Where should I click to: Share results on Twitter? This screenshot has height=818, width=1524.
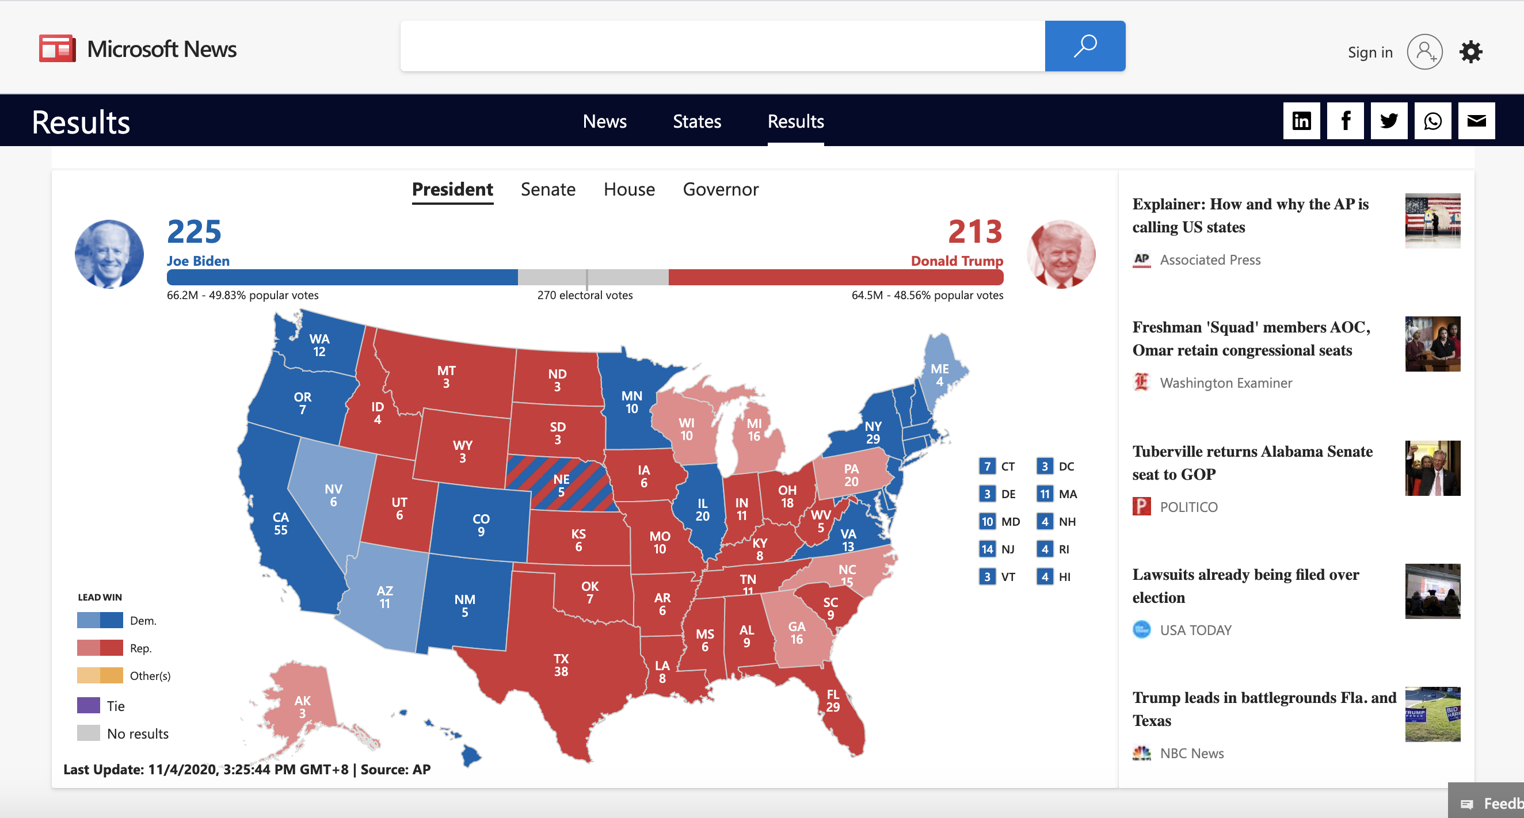[1389, 121]
